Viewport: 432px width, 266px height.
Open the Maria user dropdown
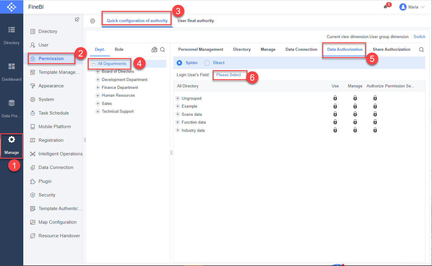(x=412, y=7)
